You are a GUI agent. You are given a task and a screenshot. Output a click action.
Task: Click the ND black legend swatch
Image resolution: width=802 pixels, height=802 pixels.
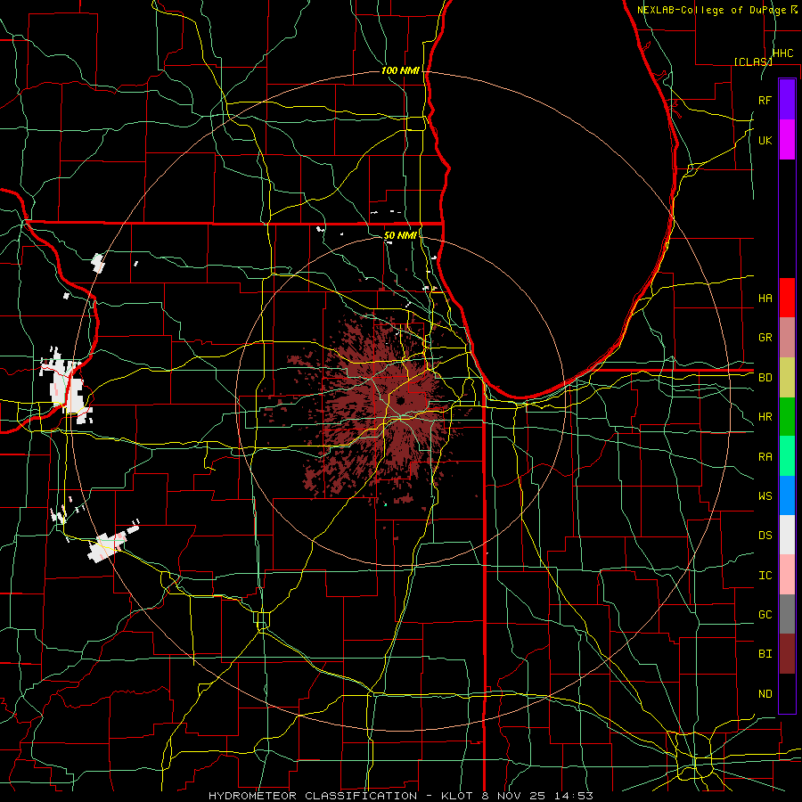(787, 693)
